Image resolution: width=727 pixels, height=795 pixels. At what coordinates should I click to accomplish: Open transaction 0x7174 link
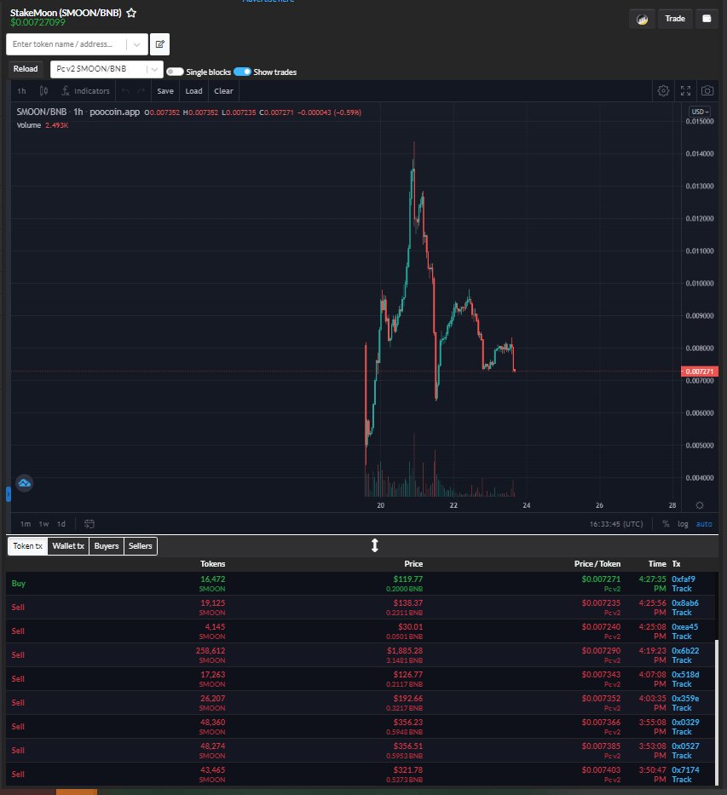coord(685,769)
